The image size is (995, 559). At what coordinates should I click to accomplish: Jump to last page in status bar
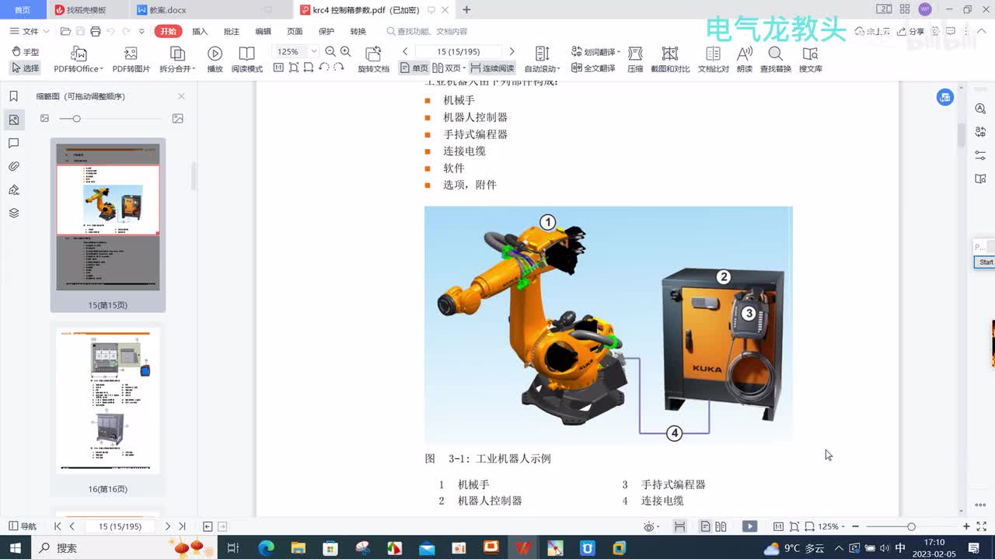click(x=182, y=526)
